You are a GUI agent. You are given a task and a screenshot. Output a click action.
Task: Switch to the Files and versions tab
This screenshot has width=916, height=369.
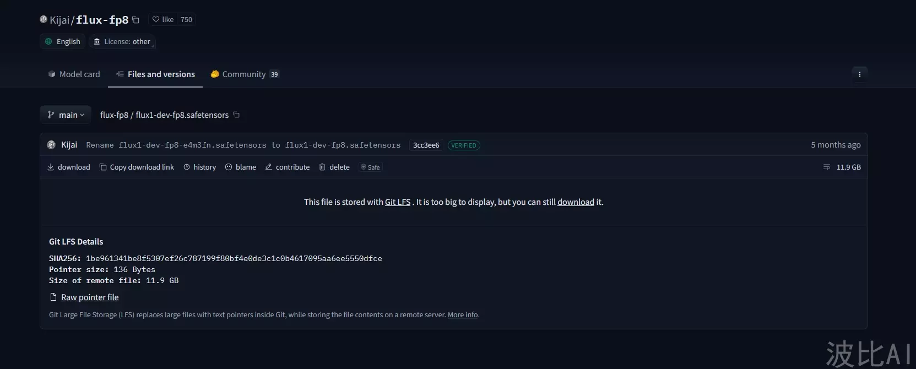point(155,74)
